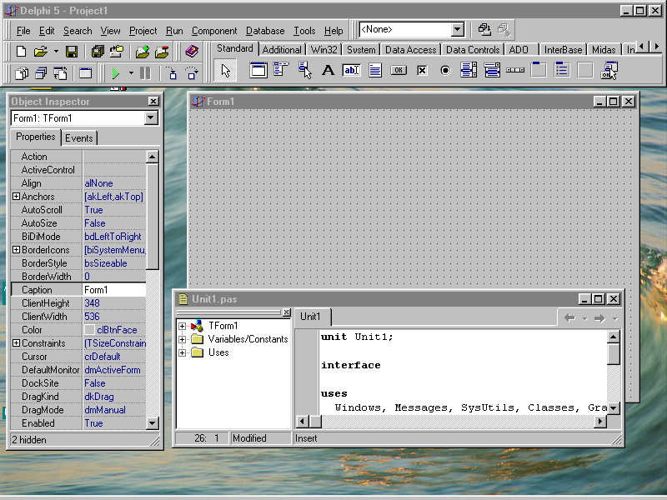Select the Button component icon
667x500 pixels.
point(399,70)
